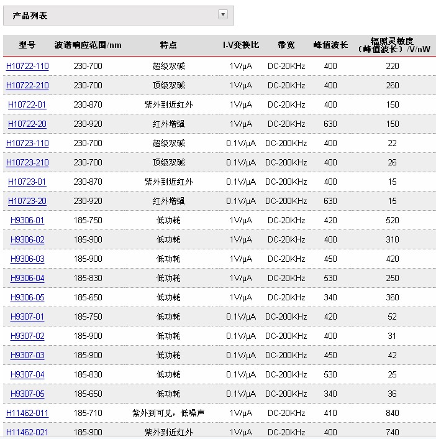Select peak wavelength 530 in the H9306-04 row
Screen dimensions: 436x439
[330, 279]
